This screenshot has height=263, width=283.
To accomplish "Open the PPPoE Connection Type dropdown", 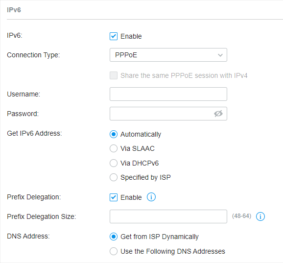I will tap(168, 55).
